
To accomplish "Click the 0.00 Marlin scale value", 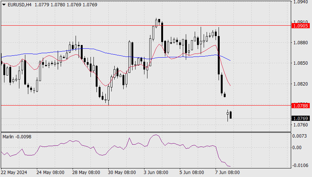I will [297, 147].
